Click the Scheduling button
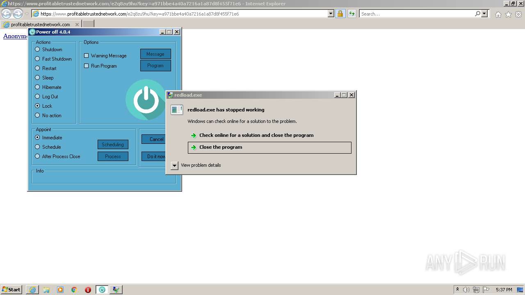 (x=113, y=145)
